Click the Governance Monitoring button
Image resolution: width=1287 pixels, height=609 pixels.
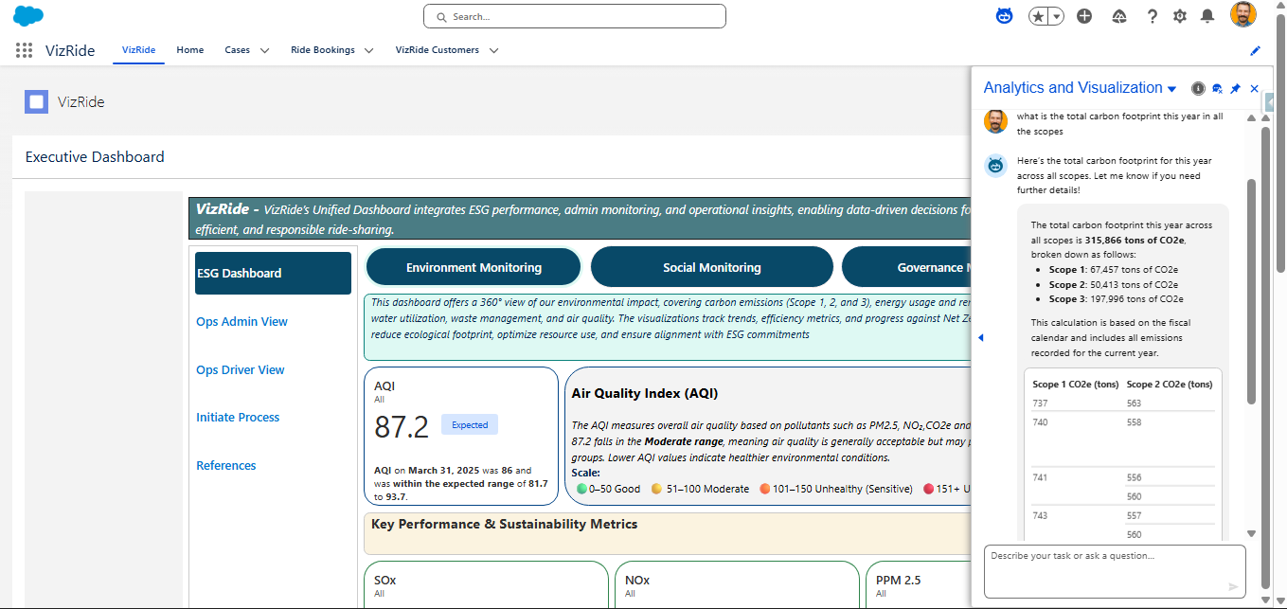[x=906, y=267]
